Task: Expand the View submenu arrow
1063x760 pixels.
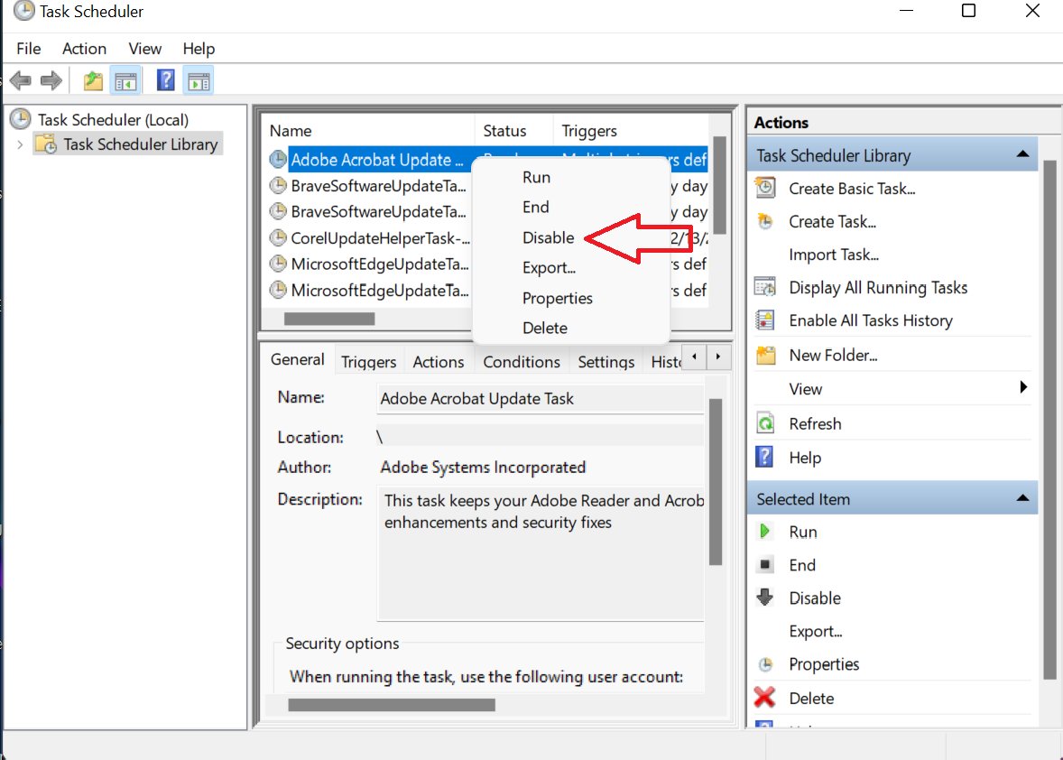Action: 1023,387
